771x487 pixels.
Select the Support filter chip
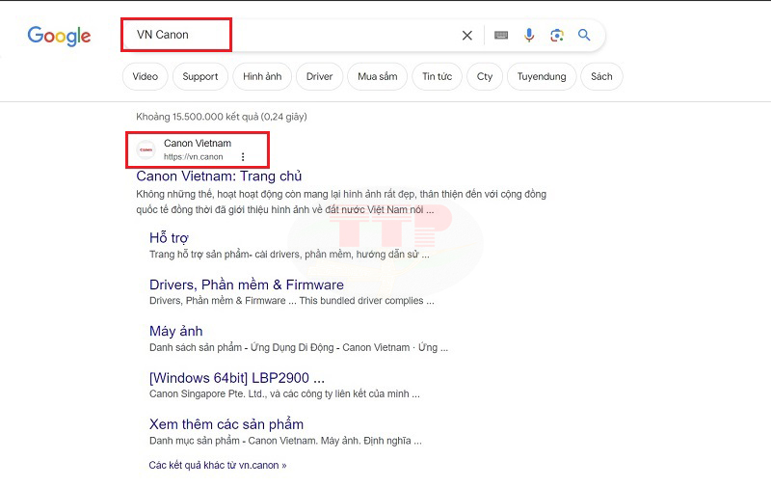click(200, 76)
